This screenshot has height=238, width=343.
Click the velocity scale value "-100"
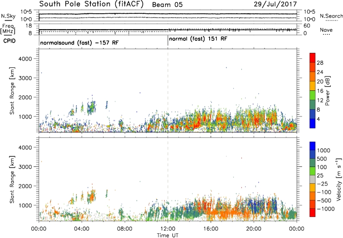[x=324, y=192]
